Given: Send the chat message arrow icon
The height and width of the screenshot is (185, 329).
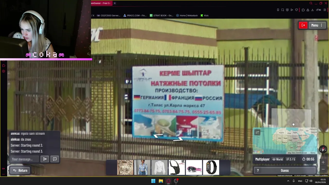Looking at the screenshot, I should click(x=45, y=159).
